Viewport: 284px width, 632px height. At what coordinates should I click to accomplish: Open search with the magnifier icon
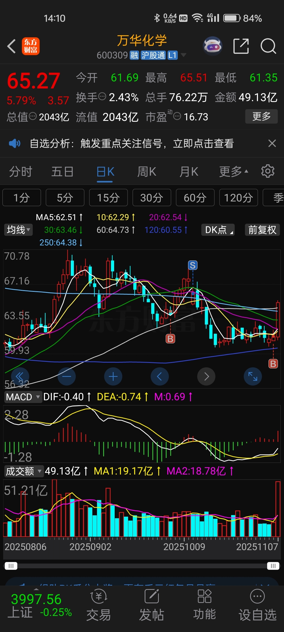268,46
